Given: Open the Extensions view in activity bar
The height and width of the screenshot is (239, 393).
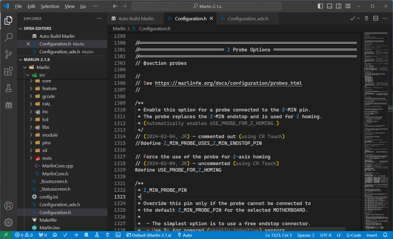Looking at the screenshot, I should 8,71.
